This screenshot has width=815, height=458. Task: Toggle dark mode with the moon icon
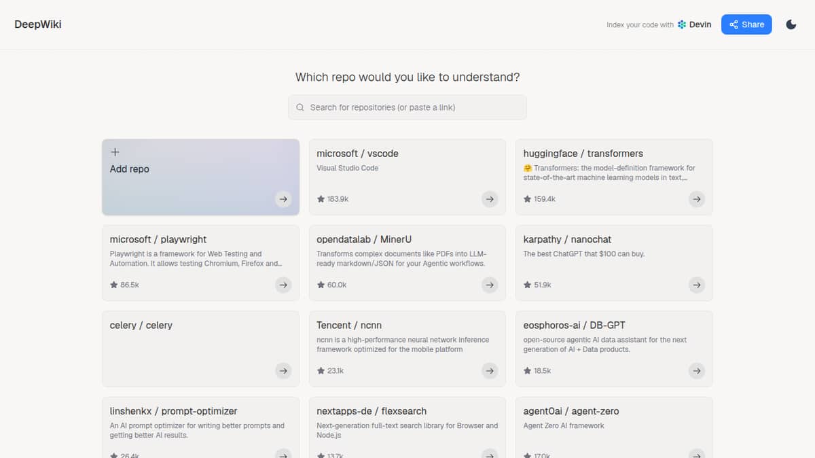click(x=791, y=24)
